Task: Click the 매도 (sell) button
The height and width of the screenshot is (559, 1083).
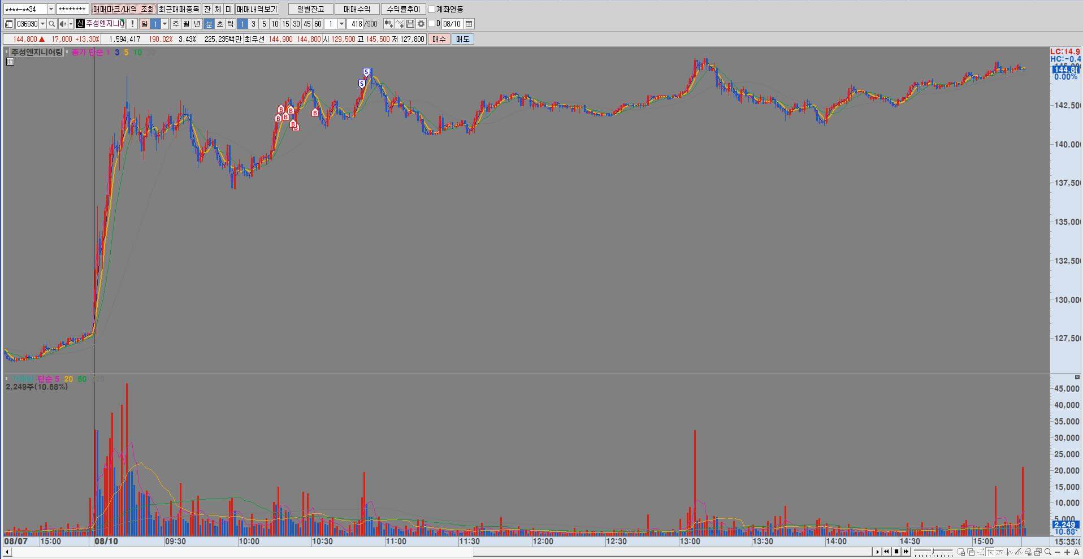Action: tap(463, 39)
